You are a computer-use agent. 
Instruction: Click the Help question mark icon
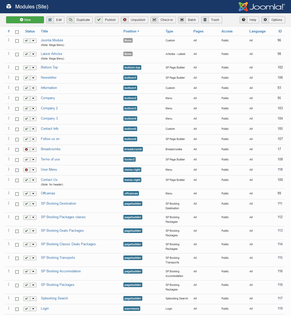pos(243,20)
